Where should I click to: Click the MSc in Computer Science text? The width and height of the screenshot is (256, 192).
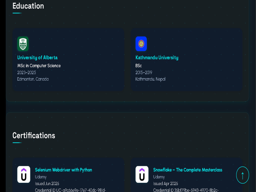39,66
